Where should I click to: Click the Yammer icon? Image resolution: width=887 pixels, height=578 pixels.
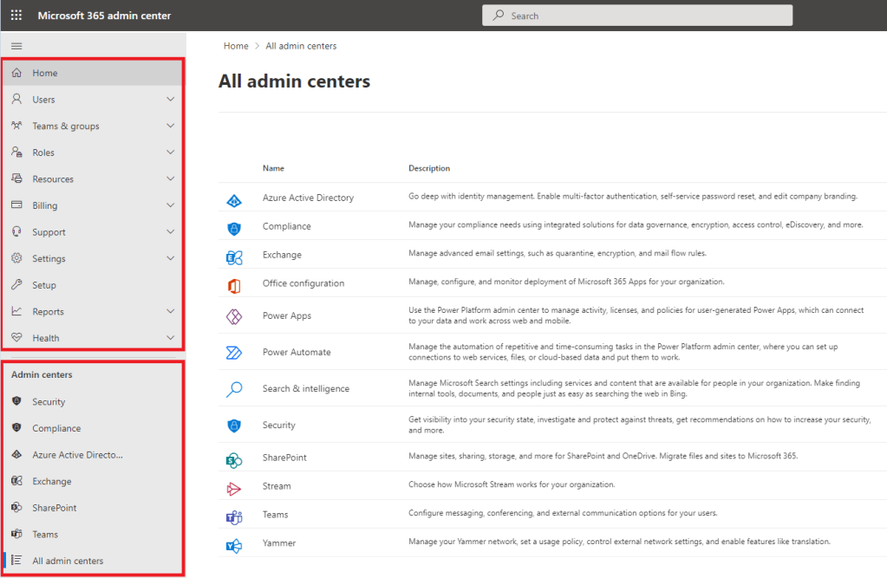click(233, 543)
